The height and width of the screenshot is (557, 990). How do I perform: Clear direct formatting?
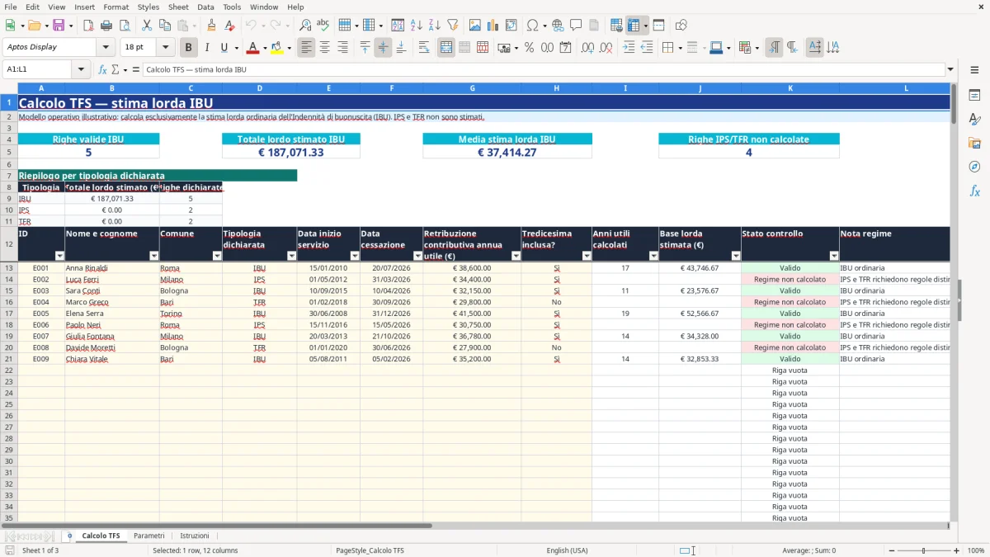click(230, 26)
